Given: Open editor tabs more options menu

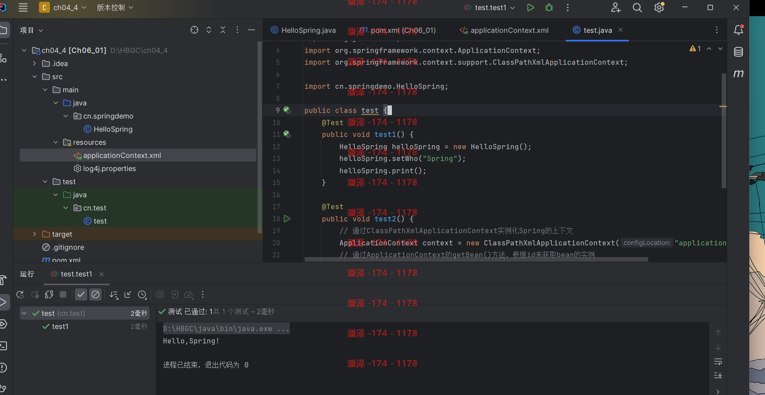Looking at the screenshot, I should [717, 30].
